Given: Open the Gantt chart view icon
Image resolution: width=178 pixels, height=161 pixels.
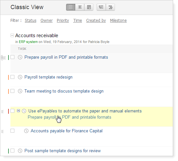Looking at the screenshot, I should pyautogui.click(x=110, y=7).
